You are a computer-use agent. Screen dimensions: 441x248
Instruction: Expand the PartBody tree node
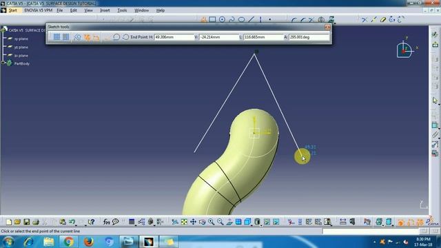[x=3, y=63]
